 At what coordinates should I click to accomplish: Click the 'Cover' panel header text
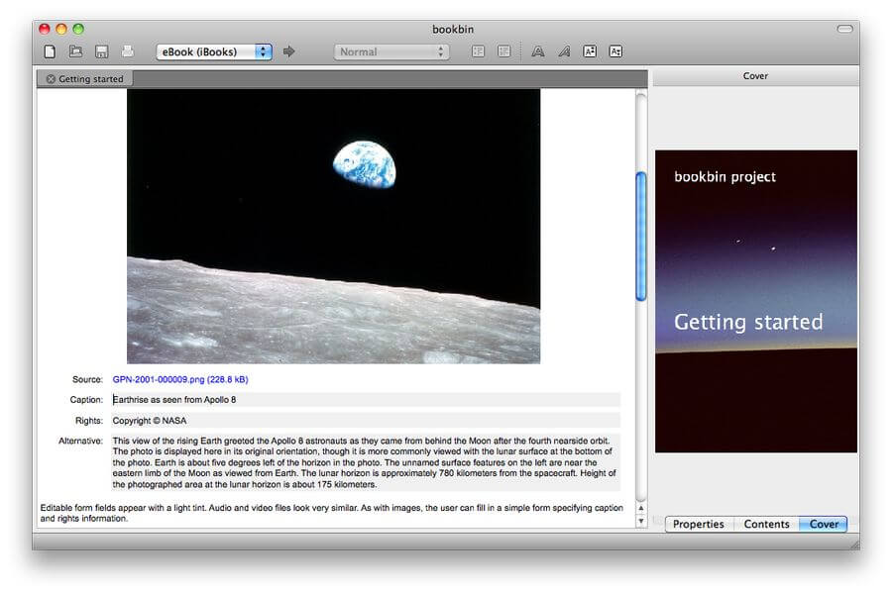755,75
